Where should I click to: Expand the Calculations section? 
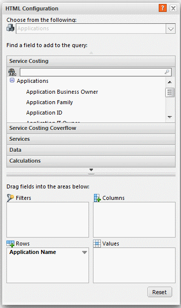[x=91, y=161]
